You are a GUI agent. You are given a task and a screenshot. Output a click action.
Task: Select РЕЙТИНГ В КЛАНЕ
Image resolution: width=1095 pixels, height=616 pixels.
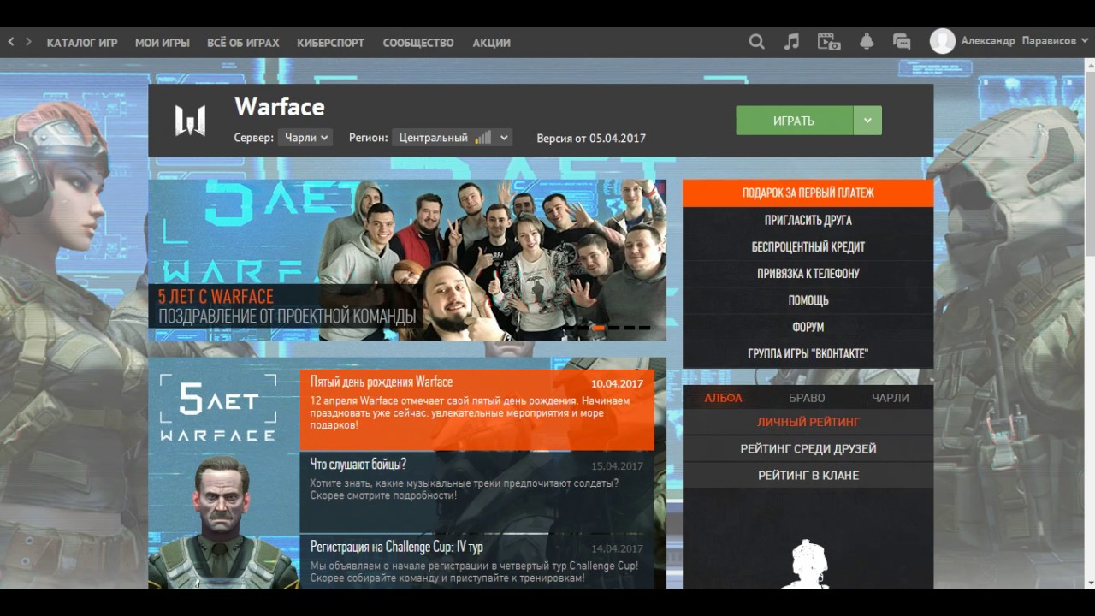pyautogui.click(x=808, y=475)
